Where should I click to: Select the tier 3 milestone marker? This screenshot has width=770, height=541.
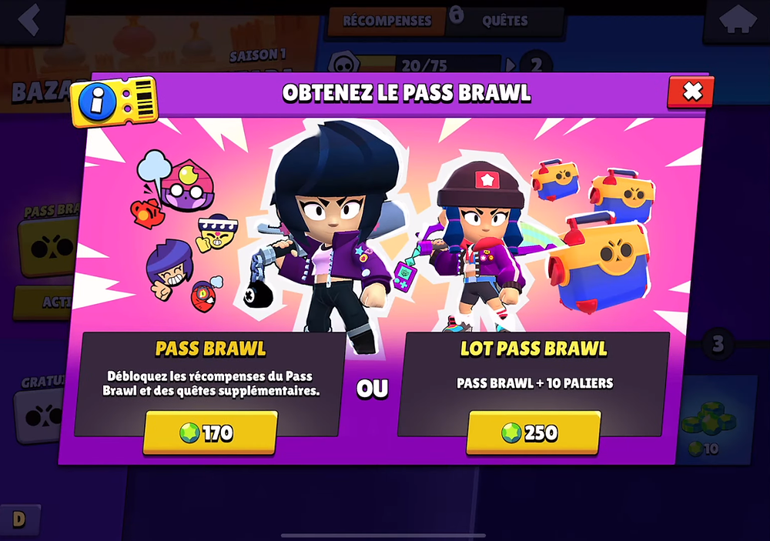[x=718, y=344]
